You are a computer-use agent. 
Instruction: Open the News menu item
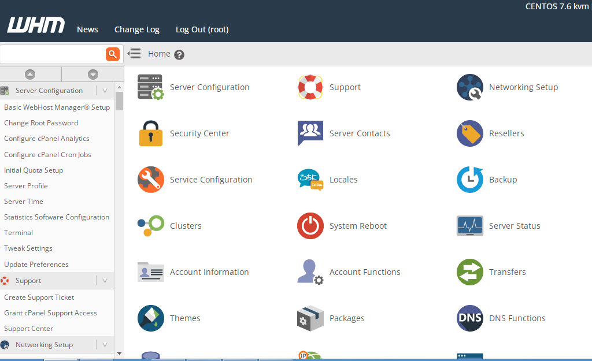click(88, 29)
